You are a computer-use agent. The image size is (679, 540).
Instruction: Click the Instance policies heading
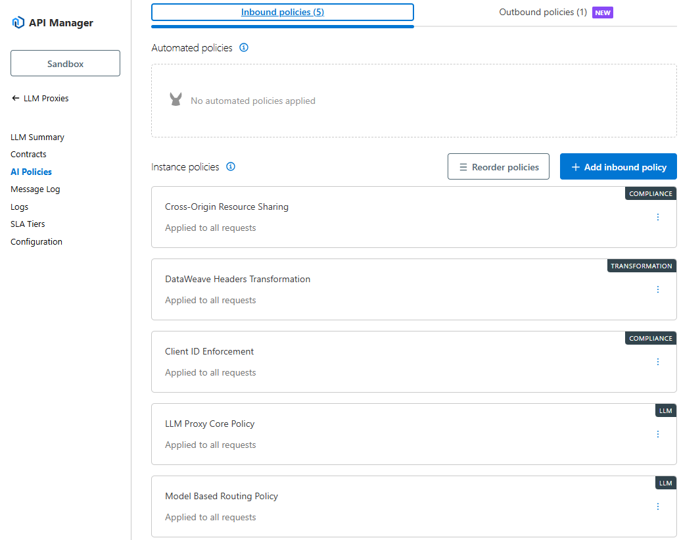[185, 167]
